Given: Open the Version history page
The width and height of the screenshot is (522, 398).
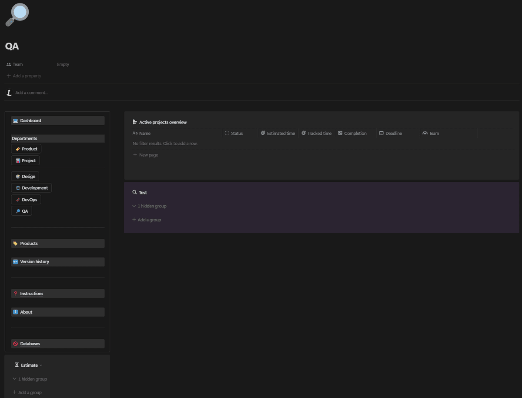Looking at the screenshot, I should click(x=34, y=262).
